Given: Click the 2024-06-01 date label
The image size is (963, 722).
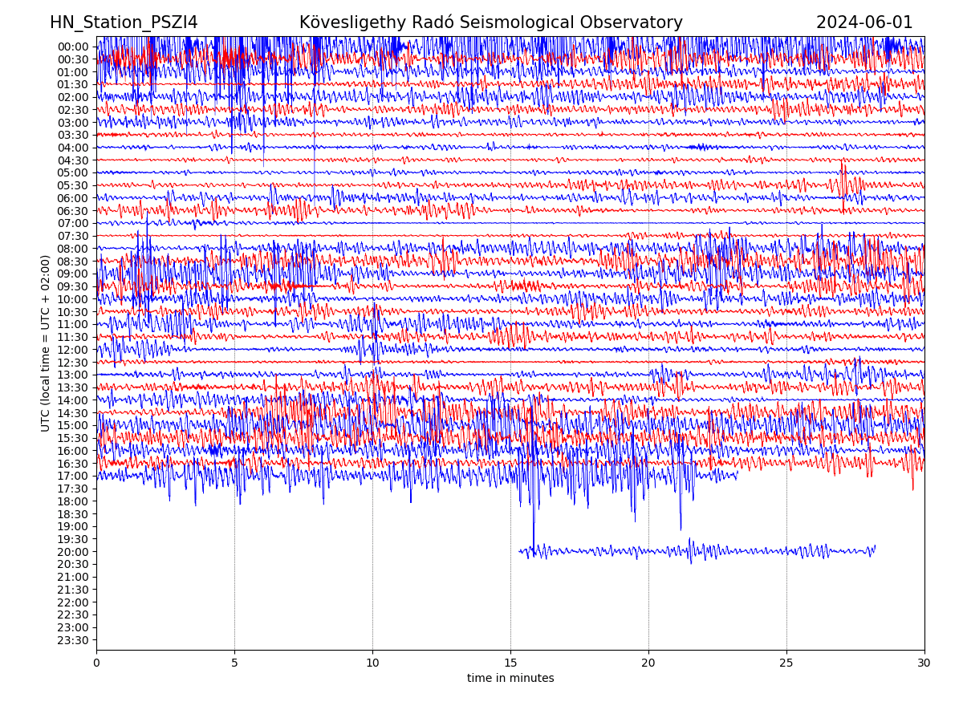Looking at the screenshot, I should pos(864,22).
